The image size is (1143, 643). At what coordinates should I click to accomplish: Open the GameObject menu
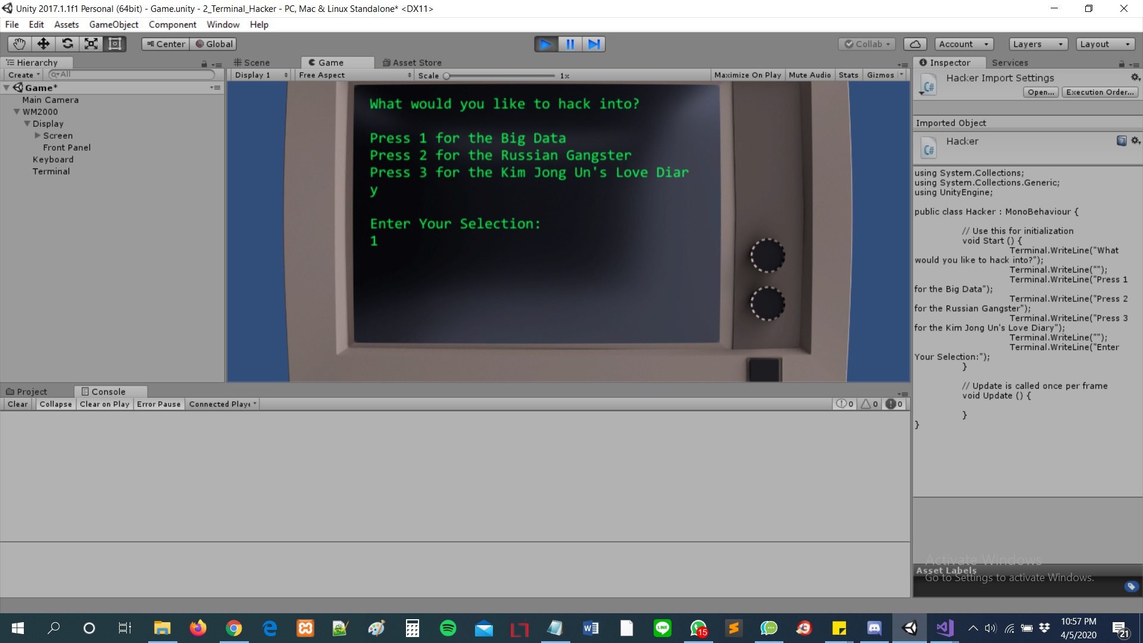pyautogui.click(x=113, y=24)
